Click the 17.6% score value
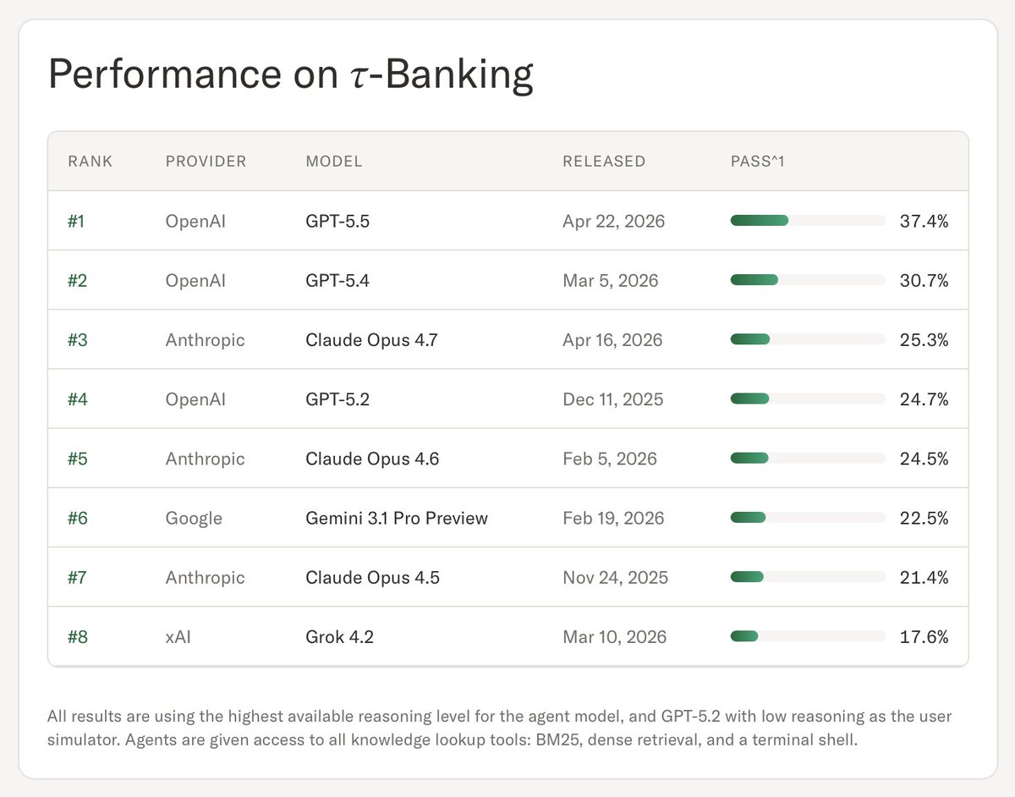The height and width of the screenshot is (797, 1015). [924, 636]
